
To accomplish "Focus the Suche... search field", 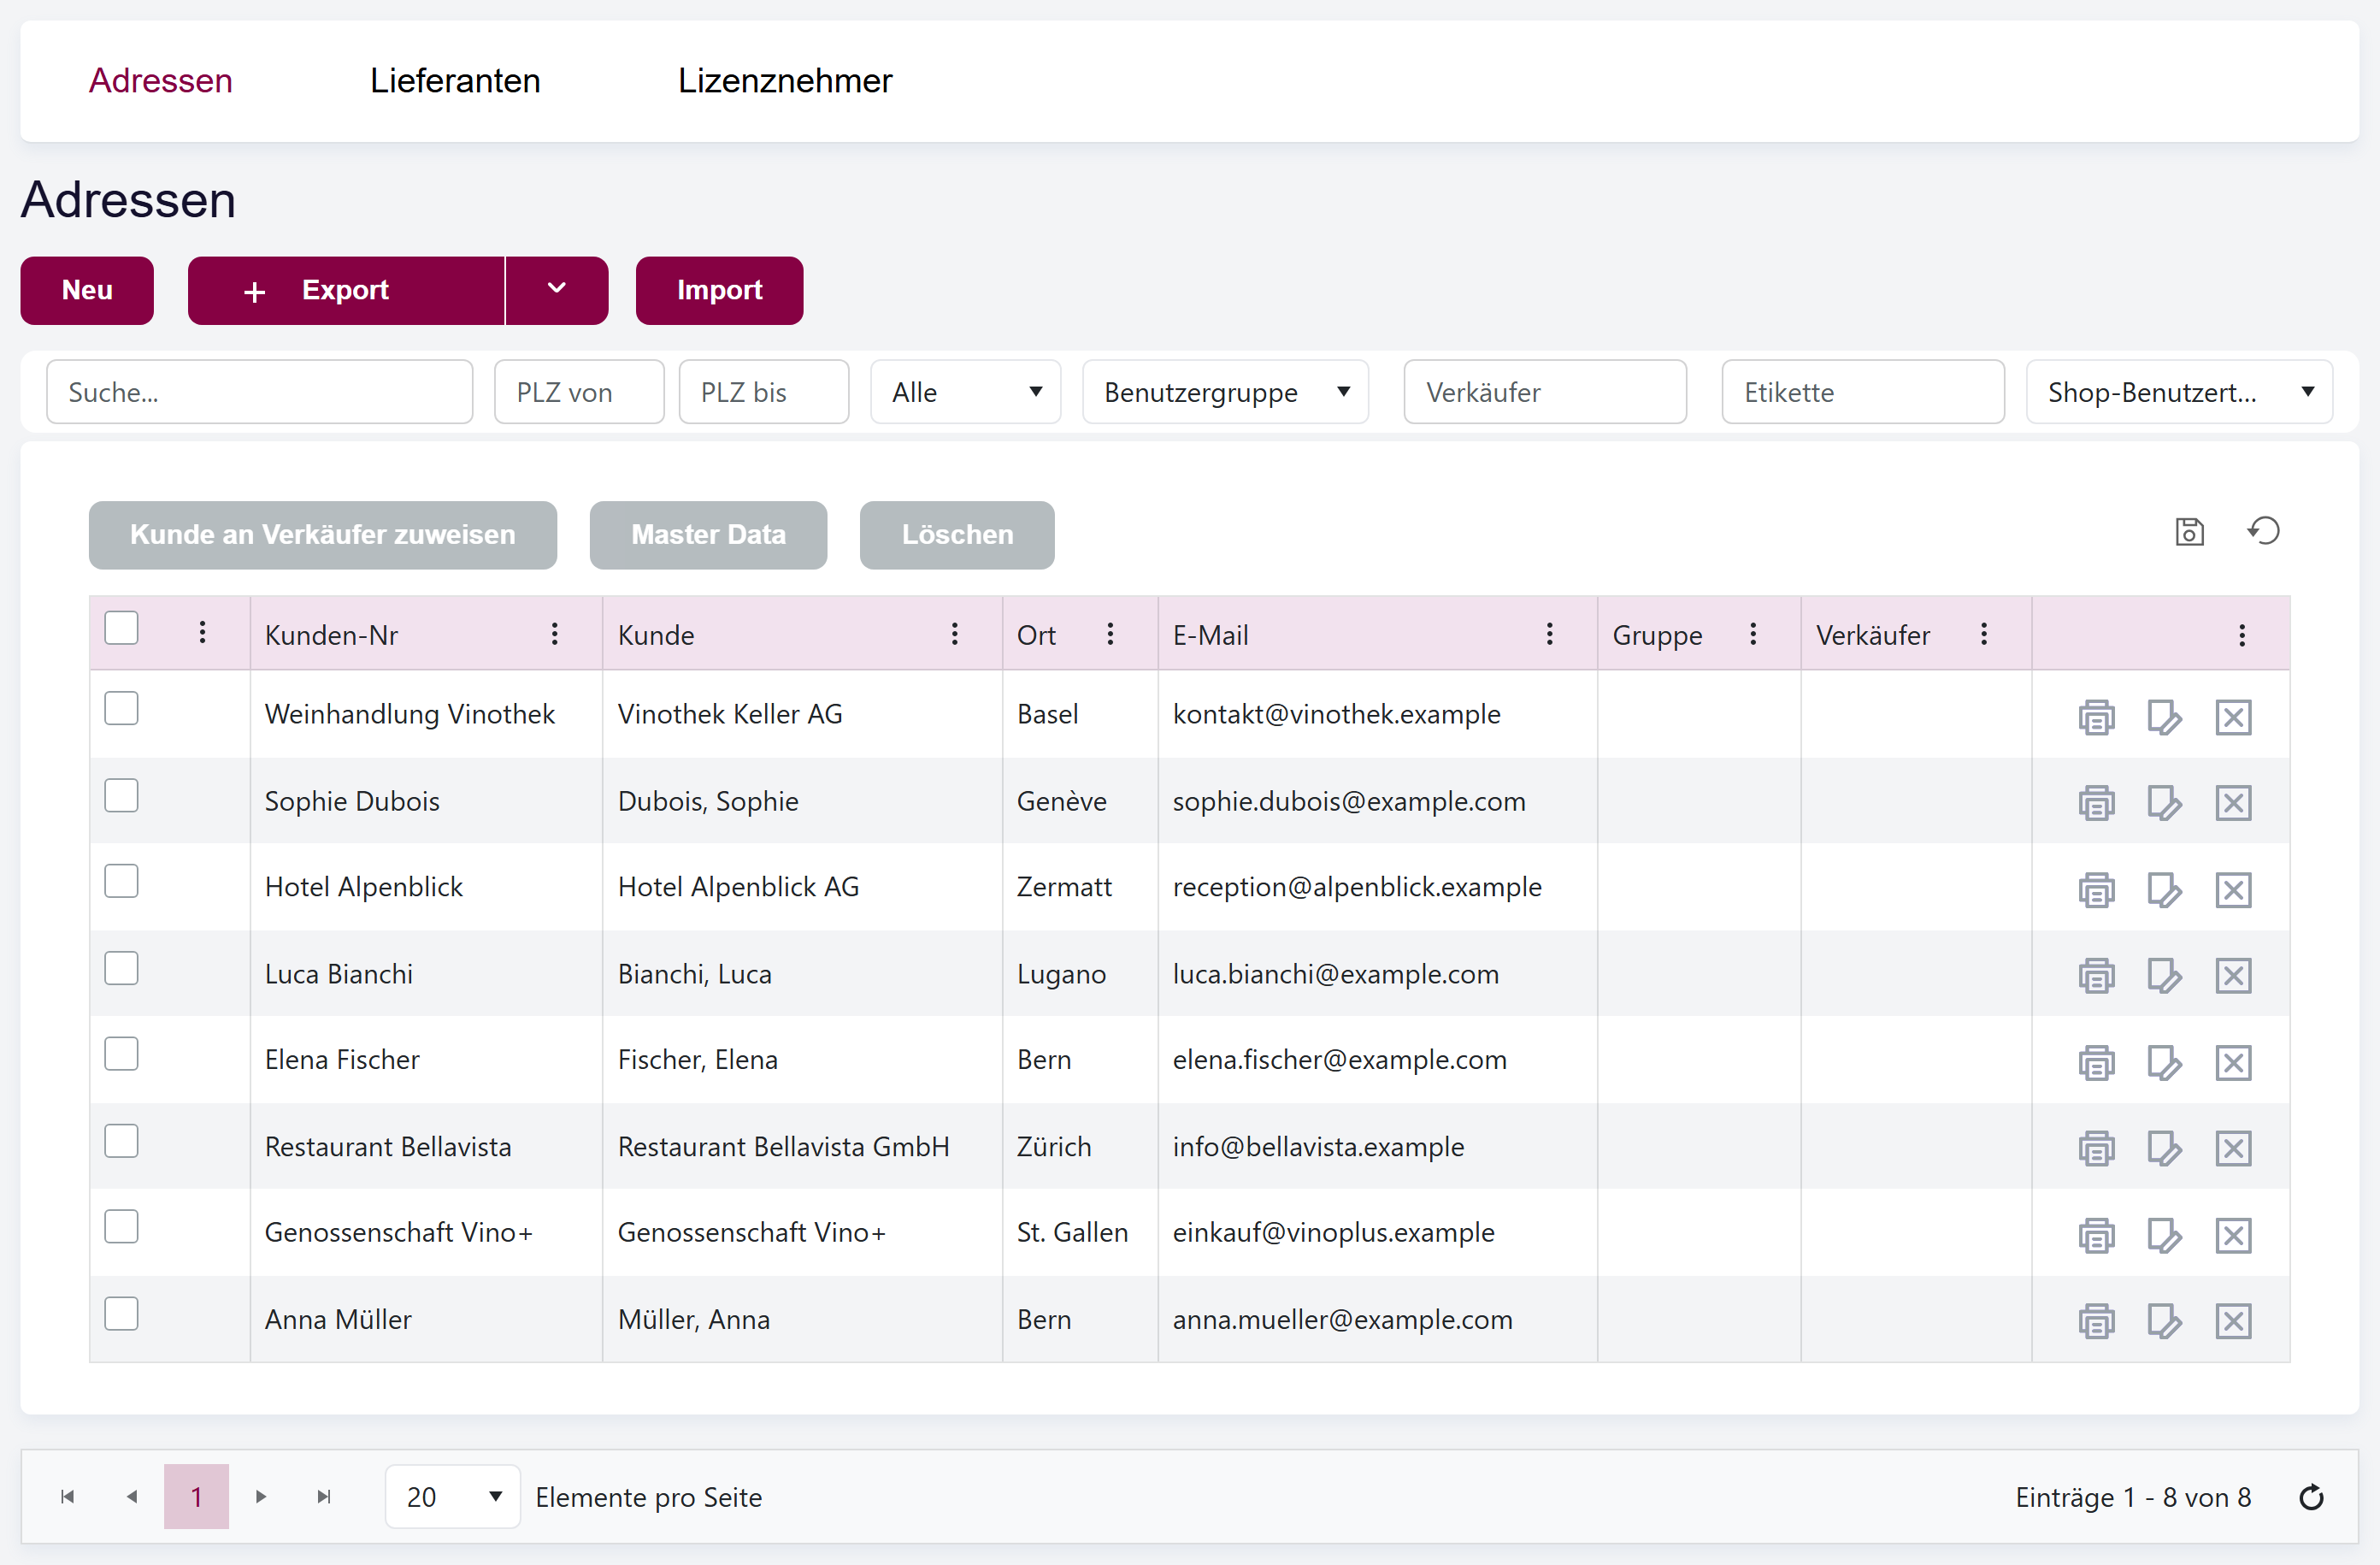I will 260,393.
